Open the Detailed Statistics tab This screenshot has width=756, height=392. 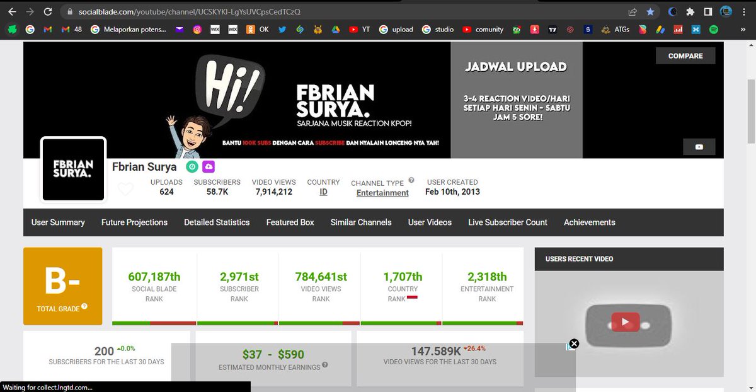[x=217, y=222]
